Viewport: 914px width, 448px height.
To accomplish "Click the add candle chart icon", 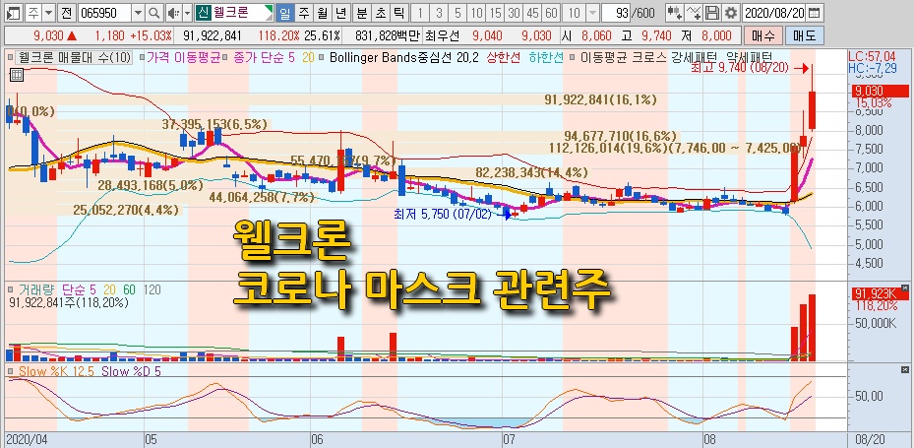I will [675, 12].
